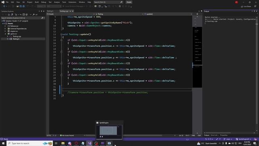This screenshot has width=259, height=146.
Task: Click the Open File toolbar icon
Action: point(17,6)
